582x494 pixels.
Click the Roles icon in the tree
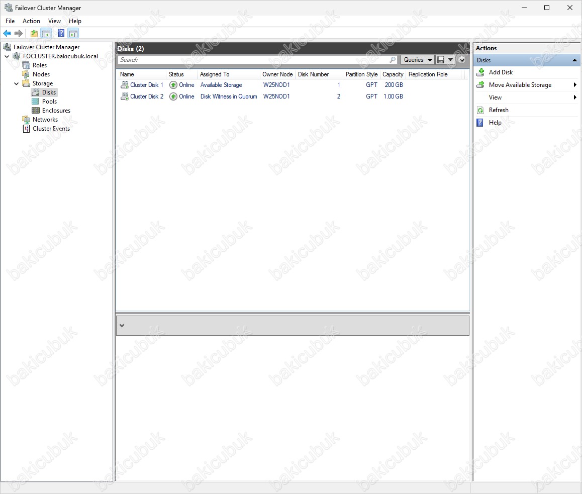click(26, 65)
